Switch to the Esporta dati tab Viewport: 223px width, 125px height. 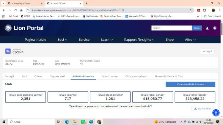(57, 76)
